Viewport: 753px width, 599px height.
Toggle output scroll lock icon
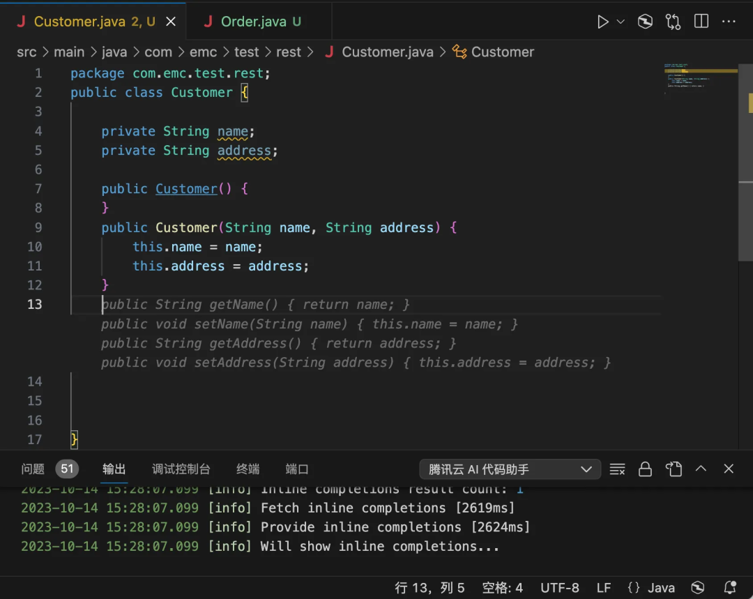pos(645,469)
